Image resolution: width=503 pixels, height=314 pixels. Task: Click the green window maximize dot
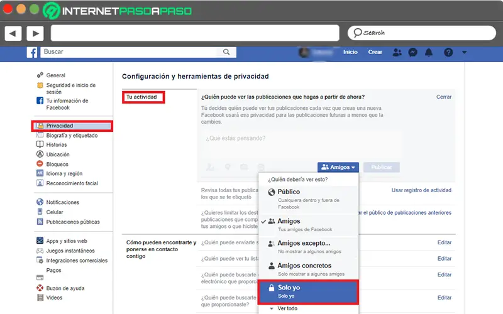pos(35,9)
